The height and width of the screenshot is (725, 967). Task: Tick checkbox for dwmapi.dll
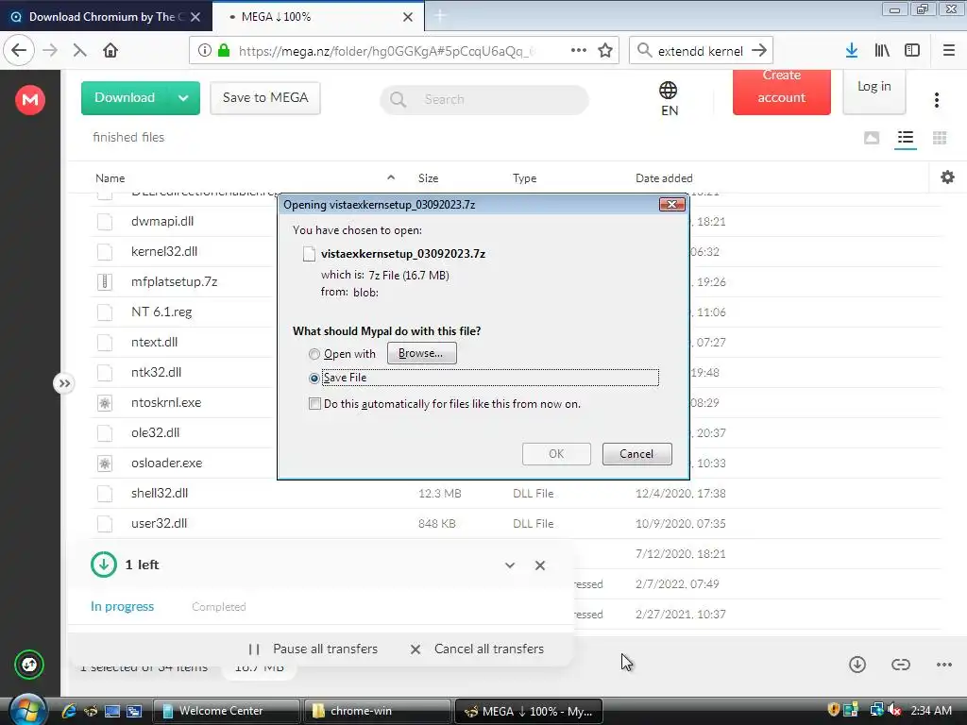pyautogui.click(x=105, y=221)
